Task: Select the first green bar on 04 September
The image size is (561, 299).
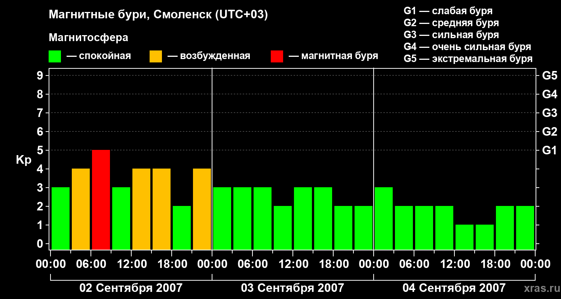Action: pos(384,219)
